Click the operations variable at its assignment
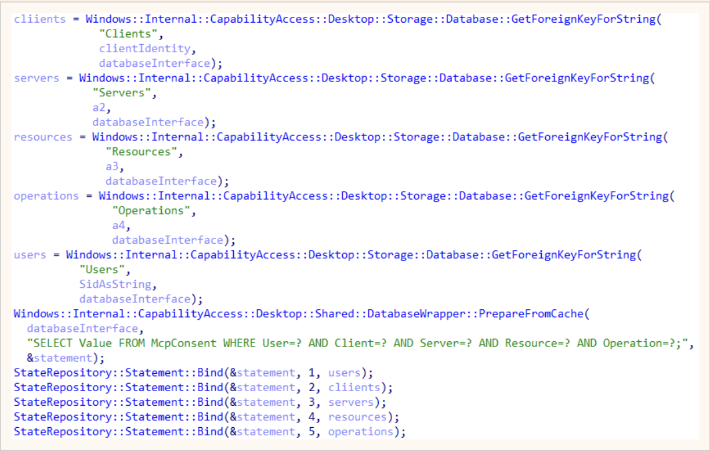The image size is (710, 451). [x=46, y=196]
